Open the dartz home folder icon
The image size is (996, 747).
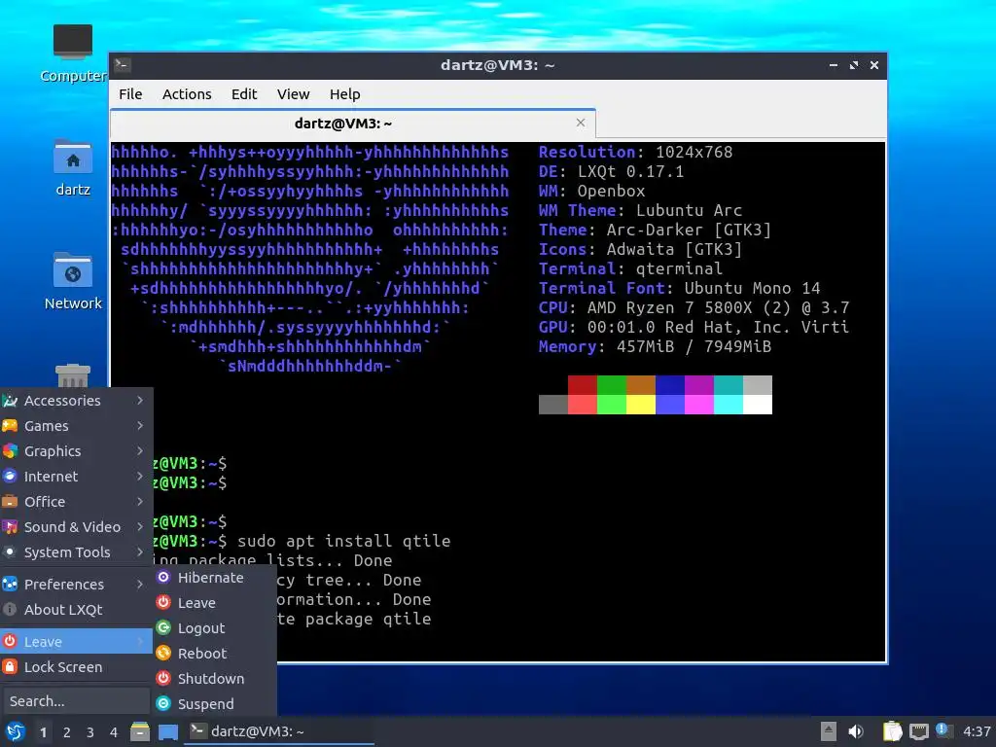point(72,167)
